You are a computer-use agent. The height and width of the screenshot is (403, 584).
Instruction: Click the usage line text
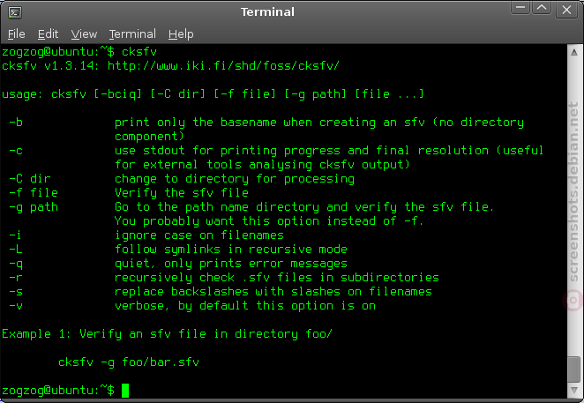[213, 94]
